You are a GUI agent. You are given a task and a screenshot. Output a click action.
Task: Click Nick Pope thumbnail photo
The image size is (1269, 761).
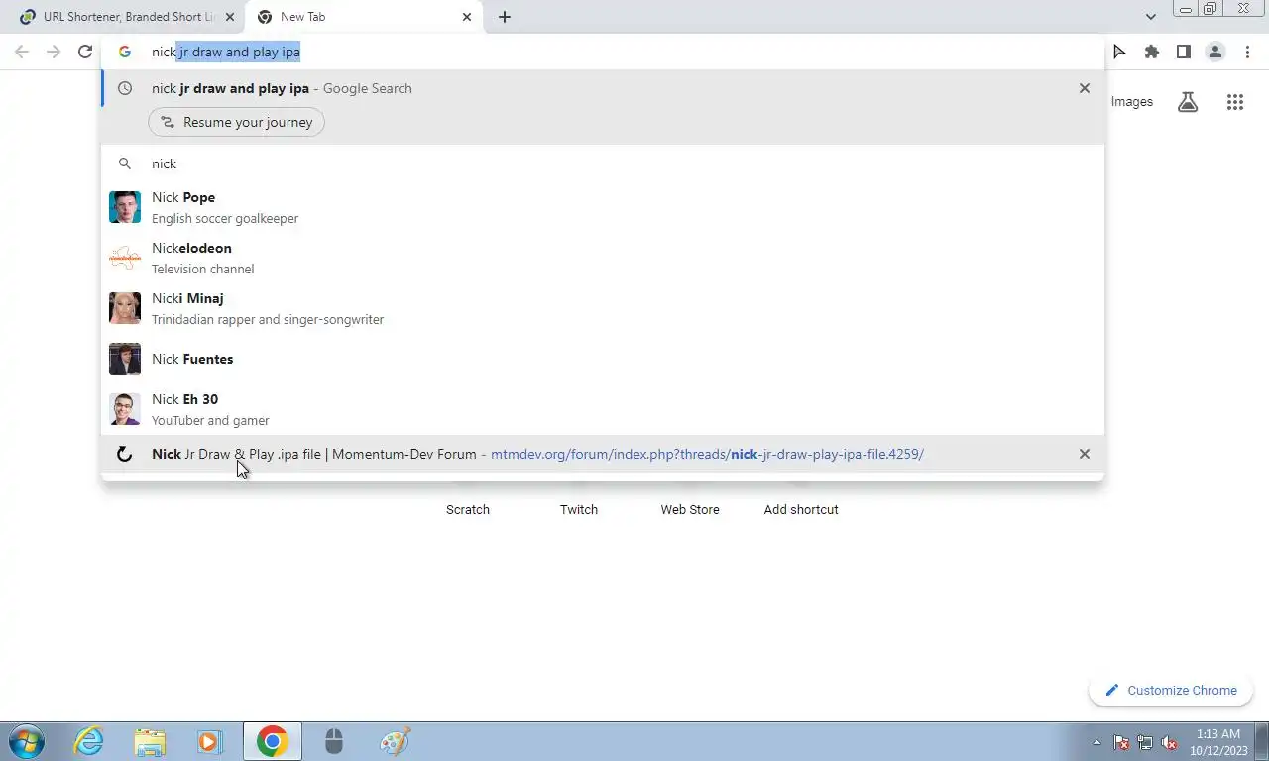coord(125,207)
